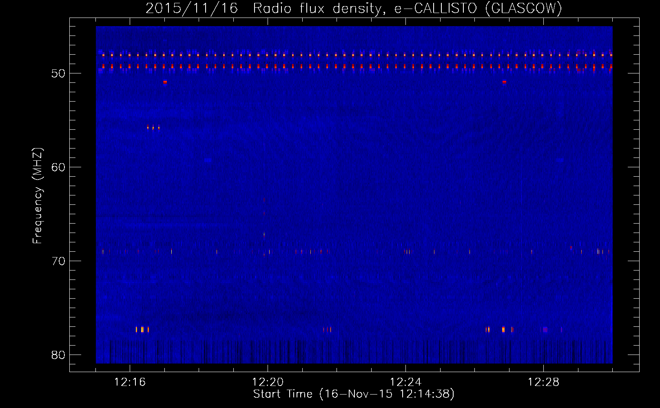Click the 12:24 time tick label
The image size is (660, 408).
[405, 382]
